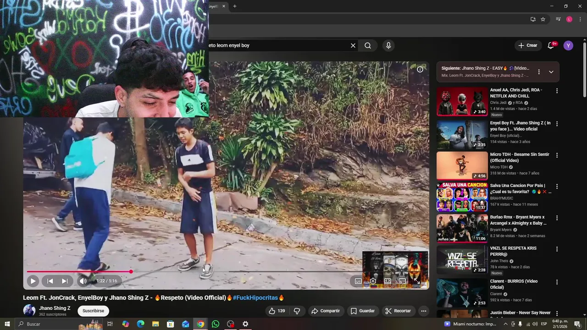The width and height of the screenshot is (587, 330).
Task: Clip the video with Recortar
Action: click(398, 311)
